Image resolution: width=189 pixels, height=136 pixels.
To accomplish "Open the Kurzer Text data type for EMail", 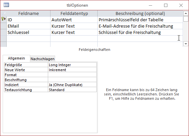I will coord(74,26).
